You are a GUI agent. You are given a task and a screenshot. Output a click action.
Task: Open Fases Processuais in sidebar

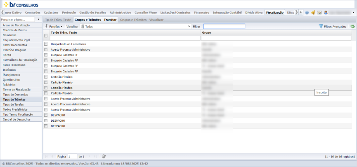click(x=21, y=65)
